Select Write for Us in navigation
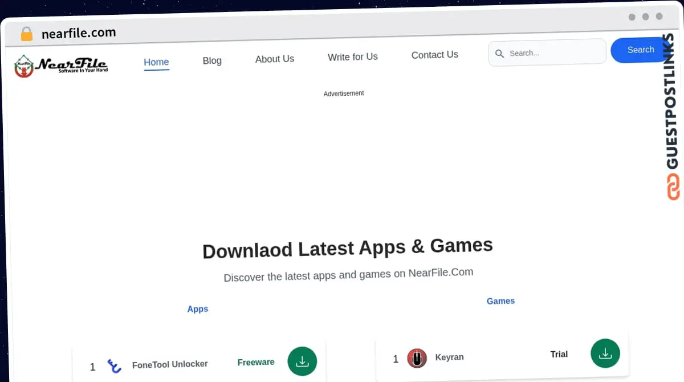Image resolution: width=684 pixels, height=382 pixels. point(352,56)
